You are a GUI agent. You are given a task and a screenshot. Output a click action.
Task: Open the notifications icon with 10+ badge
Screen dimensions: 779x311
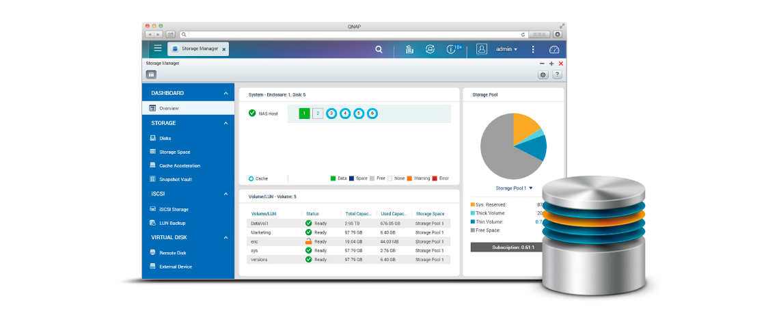452,49
